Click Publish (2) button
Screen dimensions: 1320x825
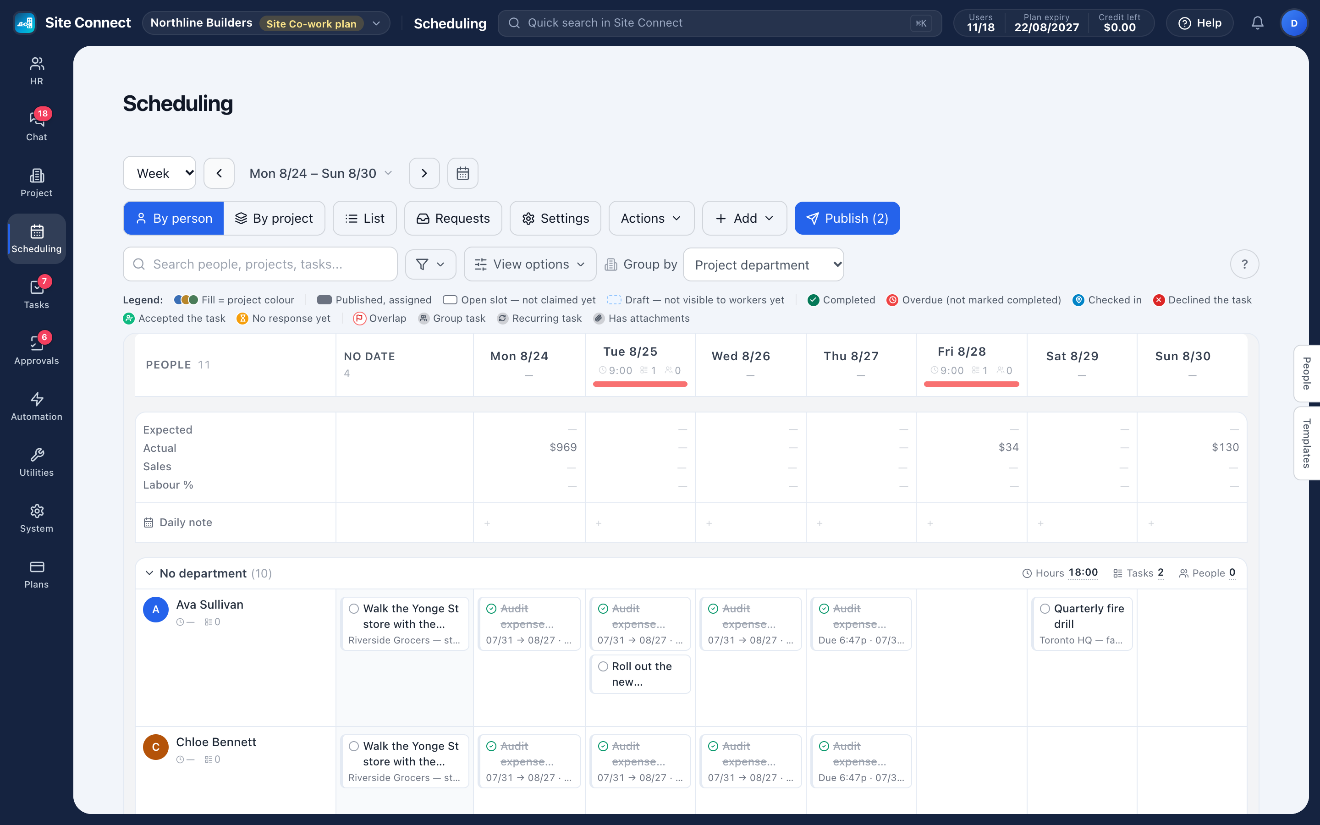point(847,218)
